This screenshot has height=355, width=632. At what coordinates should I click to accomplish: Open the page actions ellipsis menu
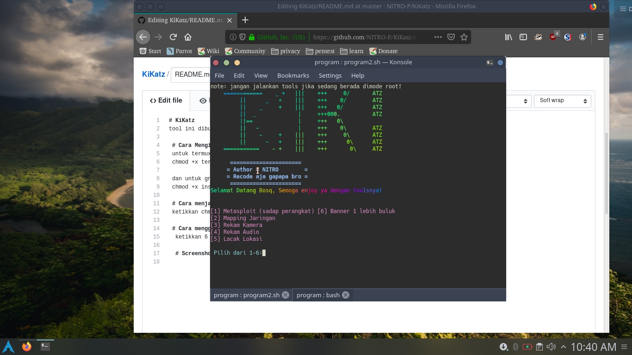[x=438, y=37]
